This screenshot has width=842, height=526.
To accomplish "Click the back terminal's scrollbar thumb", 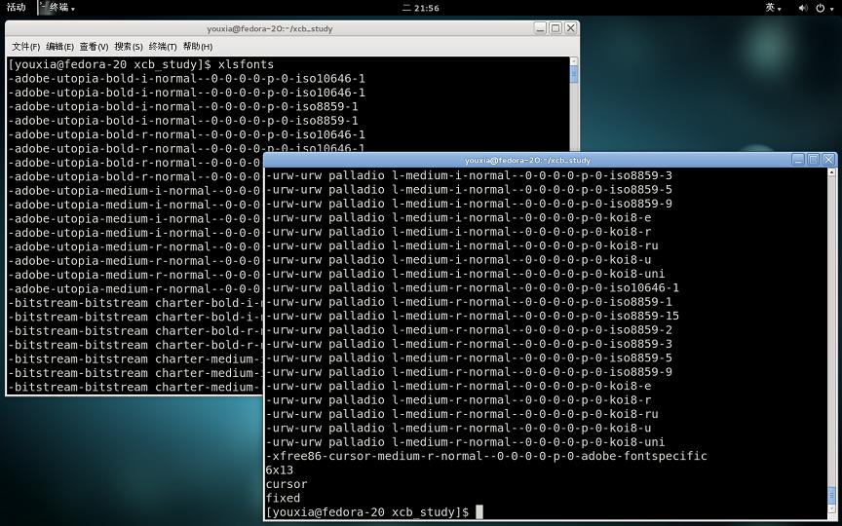I will click(x=573, y=75).
